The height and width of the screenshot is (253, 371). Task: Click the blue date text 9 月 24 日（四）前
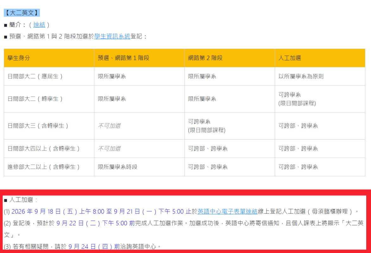94,247
